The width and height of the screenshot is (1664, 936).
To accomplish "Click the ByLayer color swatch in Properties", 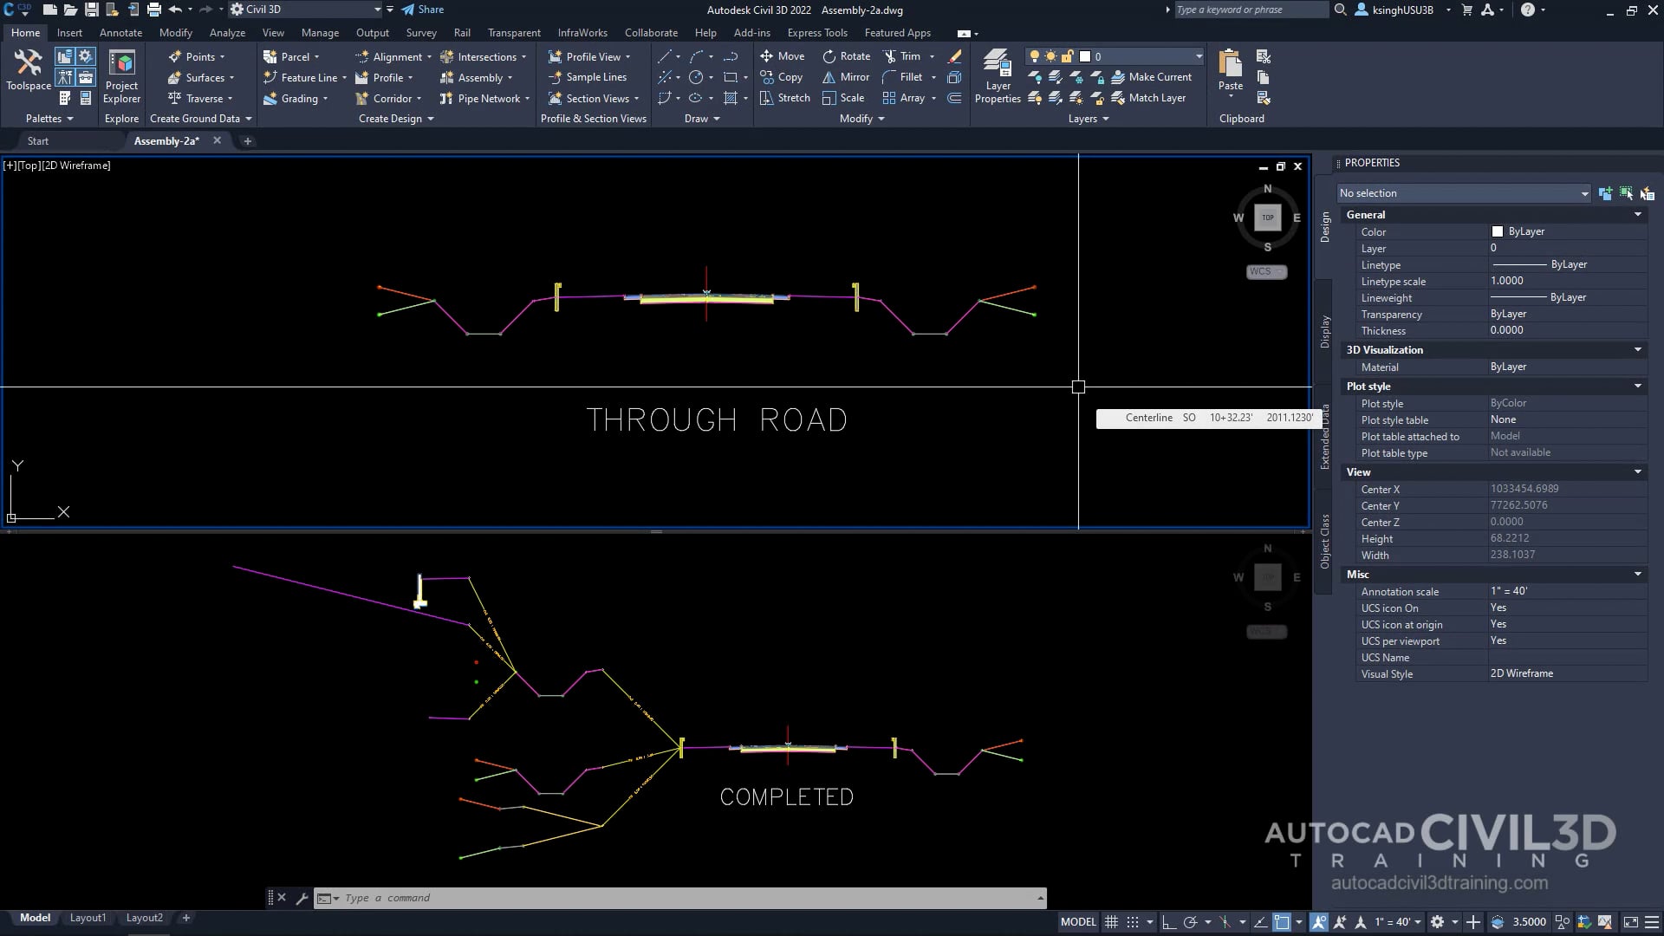I will tap(1498, 231).
